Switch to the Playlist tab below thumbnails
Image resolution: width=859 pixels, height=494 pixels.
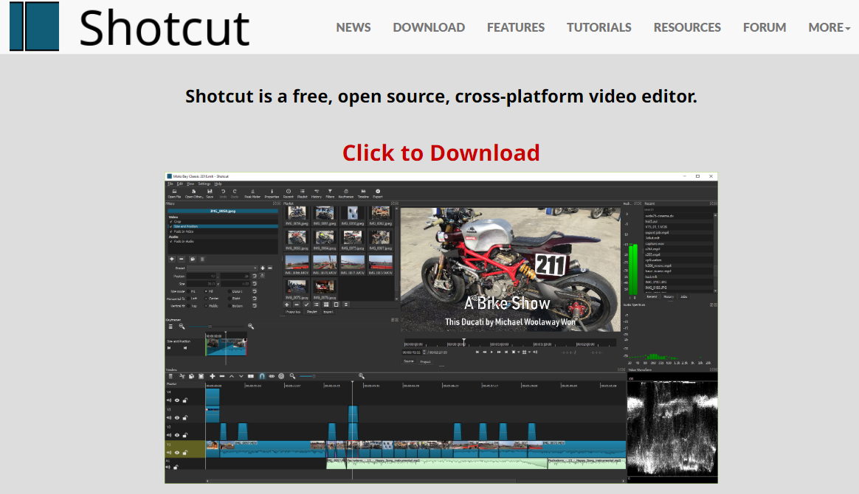tap(311, 312)
